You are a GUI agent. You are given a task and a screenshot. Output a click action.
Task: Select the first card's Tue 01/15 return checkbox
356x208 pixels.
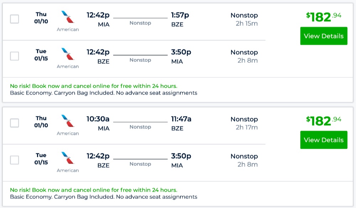click(x=15, y=56)
